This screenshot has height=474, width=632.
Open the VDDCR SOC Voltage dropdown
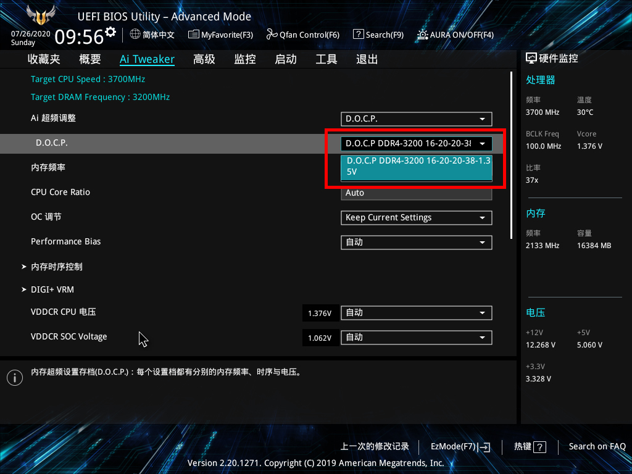click(417, 338)
